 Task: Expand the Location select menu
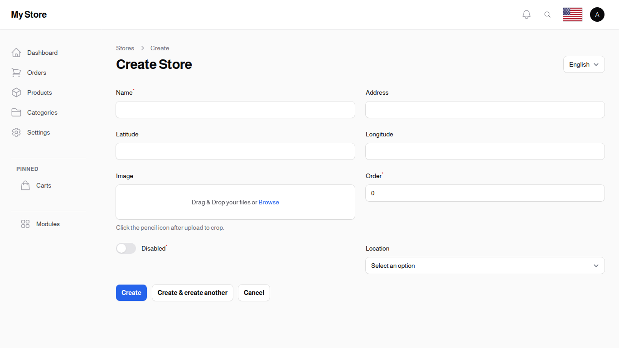485,266
